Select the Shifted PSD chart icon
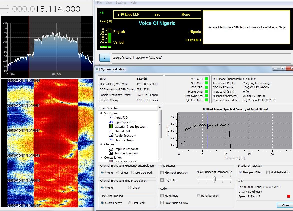The height and width of the screenshot is (211, 293). pyautogui.click(x=111, y=131)
